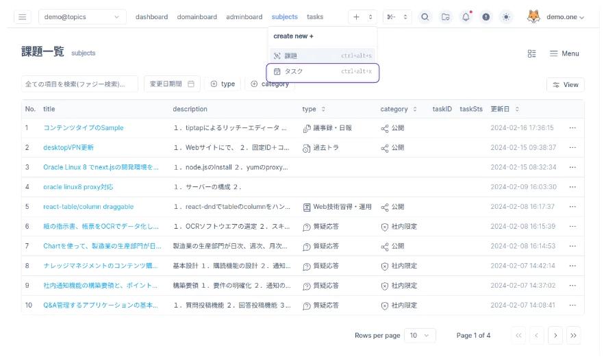Click the fox avatar icon
Viewport: 606px width, 361px height.
pyautogui.click(x=533, y=17)
